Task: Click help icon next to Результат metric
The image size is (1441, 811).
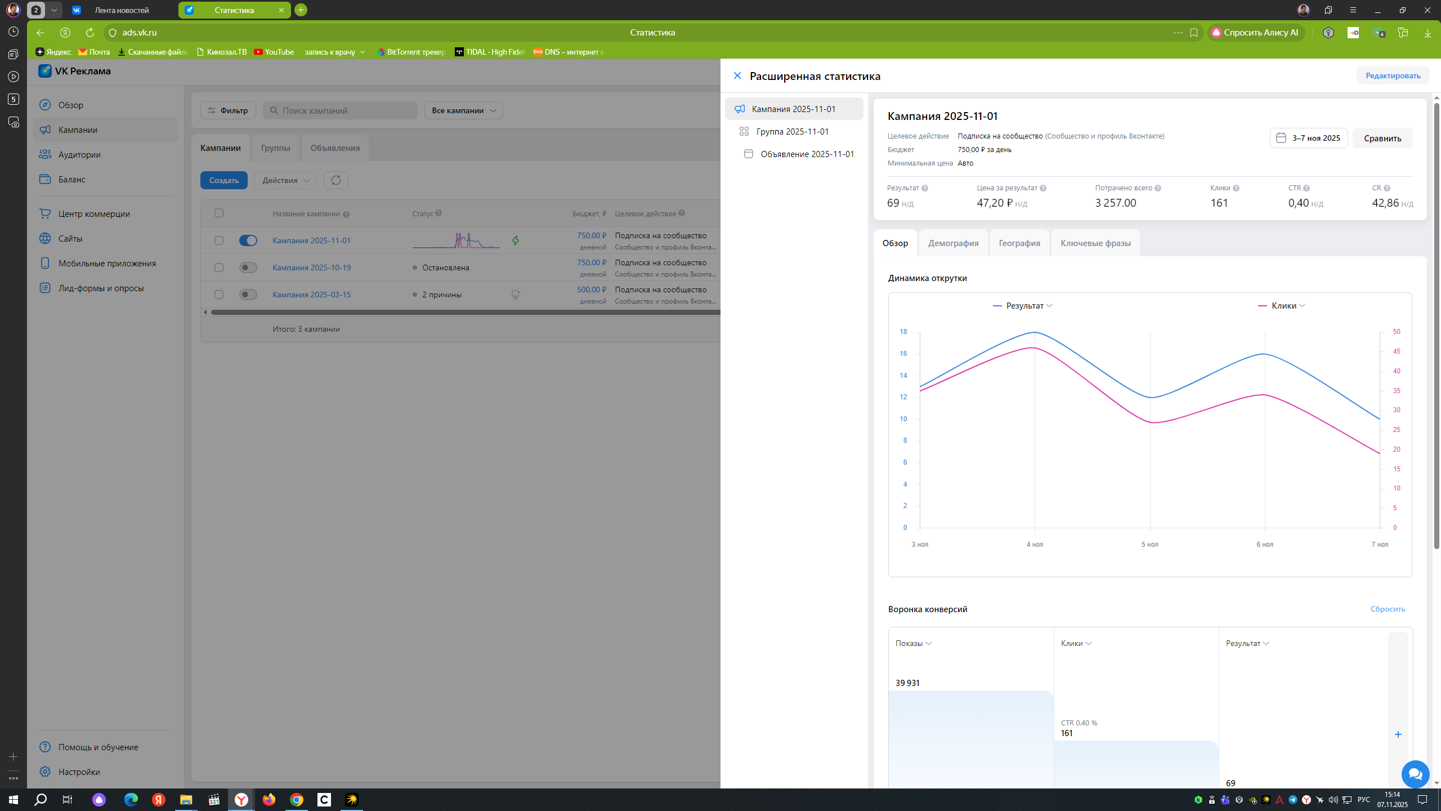Action: (x=925, y=188)
